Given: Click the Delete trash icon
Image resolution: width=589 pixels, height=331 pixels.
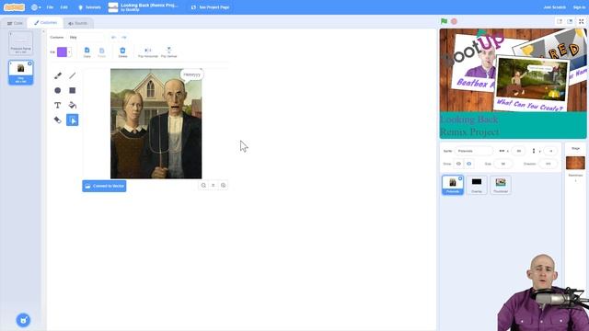Looking at the screenshot, I should coord(122,52).
